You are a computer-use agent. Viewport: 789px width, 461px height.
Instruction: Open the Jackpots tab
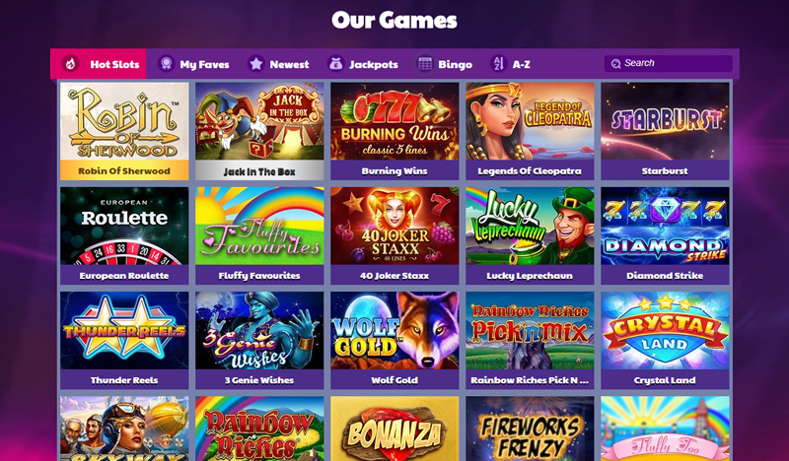(363, 64)
